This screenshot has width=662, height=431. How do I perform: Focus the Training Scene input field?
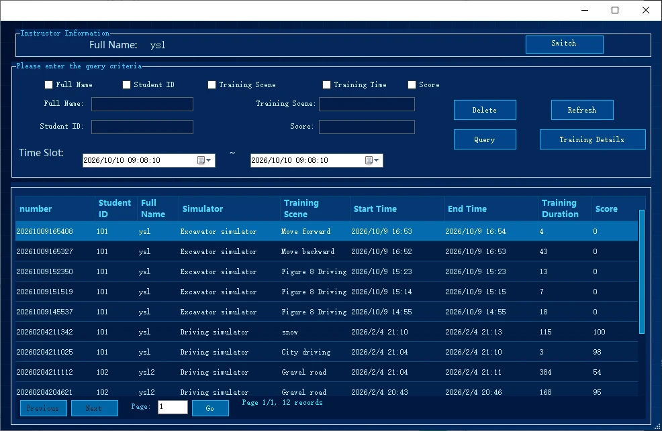pyautogui.click(x=367, y=104)
